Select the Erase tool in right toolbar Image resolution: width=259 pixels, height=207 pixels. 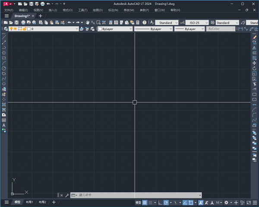click(x=255, y=37)
